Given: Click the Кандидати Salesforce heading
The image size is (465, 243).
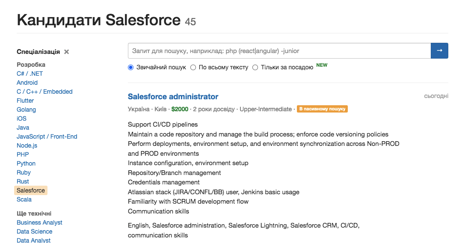Looking at the screenshot, I should pyautogui.click(x=98, y=20).
